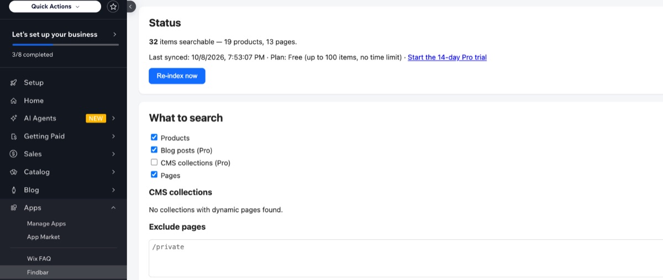Expand the AI Agents submenu chevron
The width and height of the screenshot is (663, 280).
pyautogui.click(x=113, y=118)
